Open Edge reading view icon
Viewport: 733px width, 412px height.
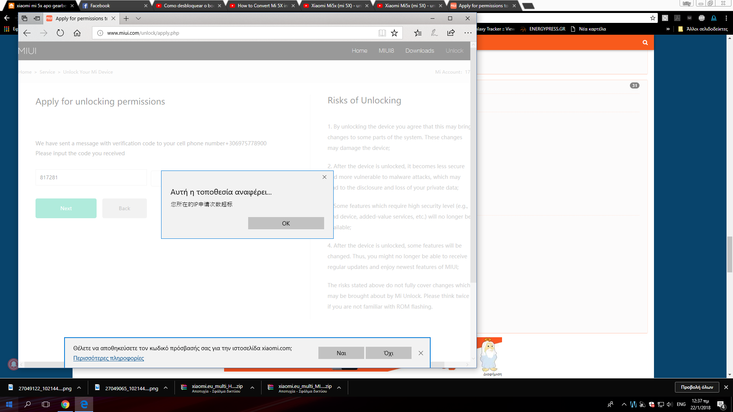(x=382, y=33)
